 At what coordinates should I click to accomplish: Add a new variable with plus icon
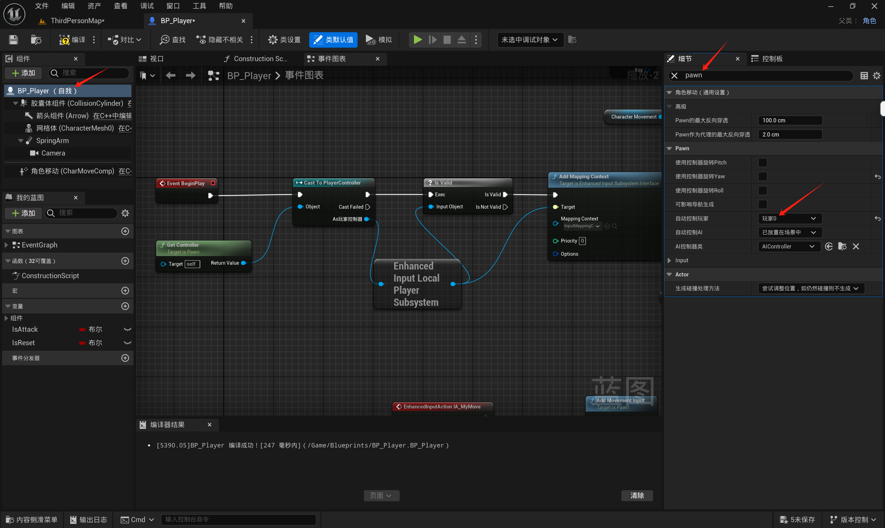[125, 306]
